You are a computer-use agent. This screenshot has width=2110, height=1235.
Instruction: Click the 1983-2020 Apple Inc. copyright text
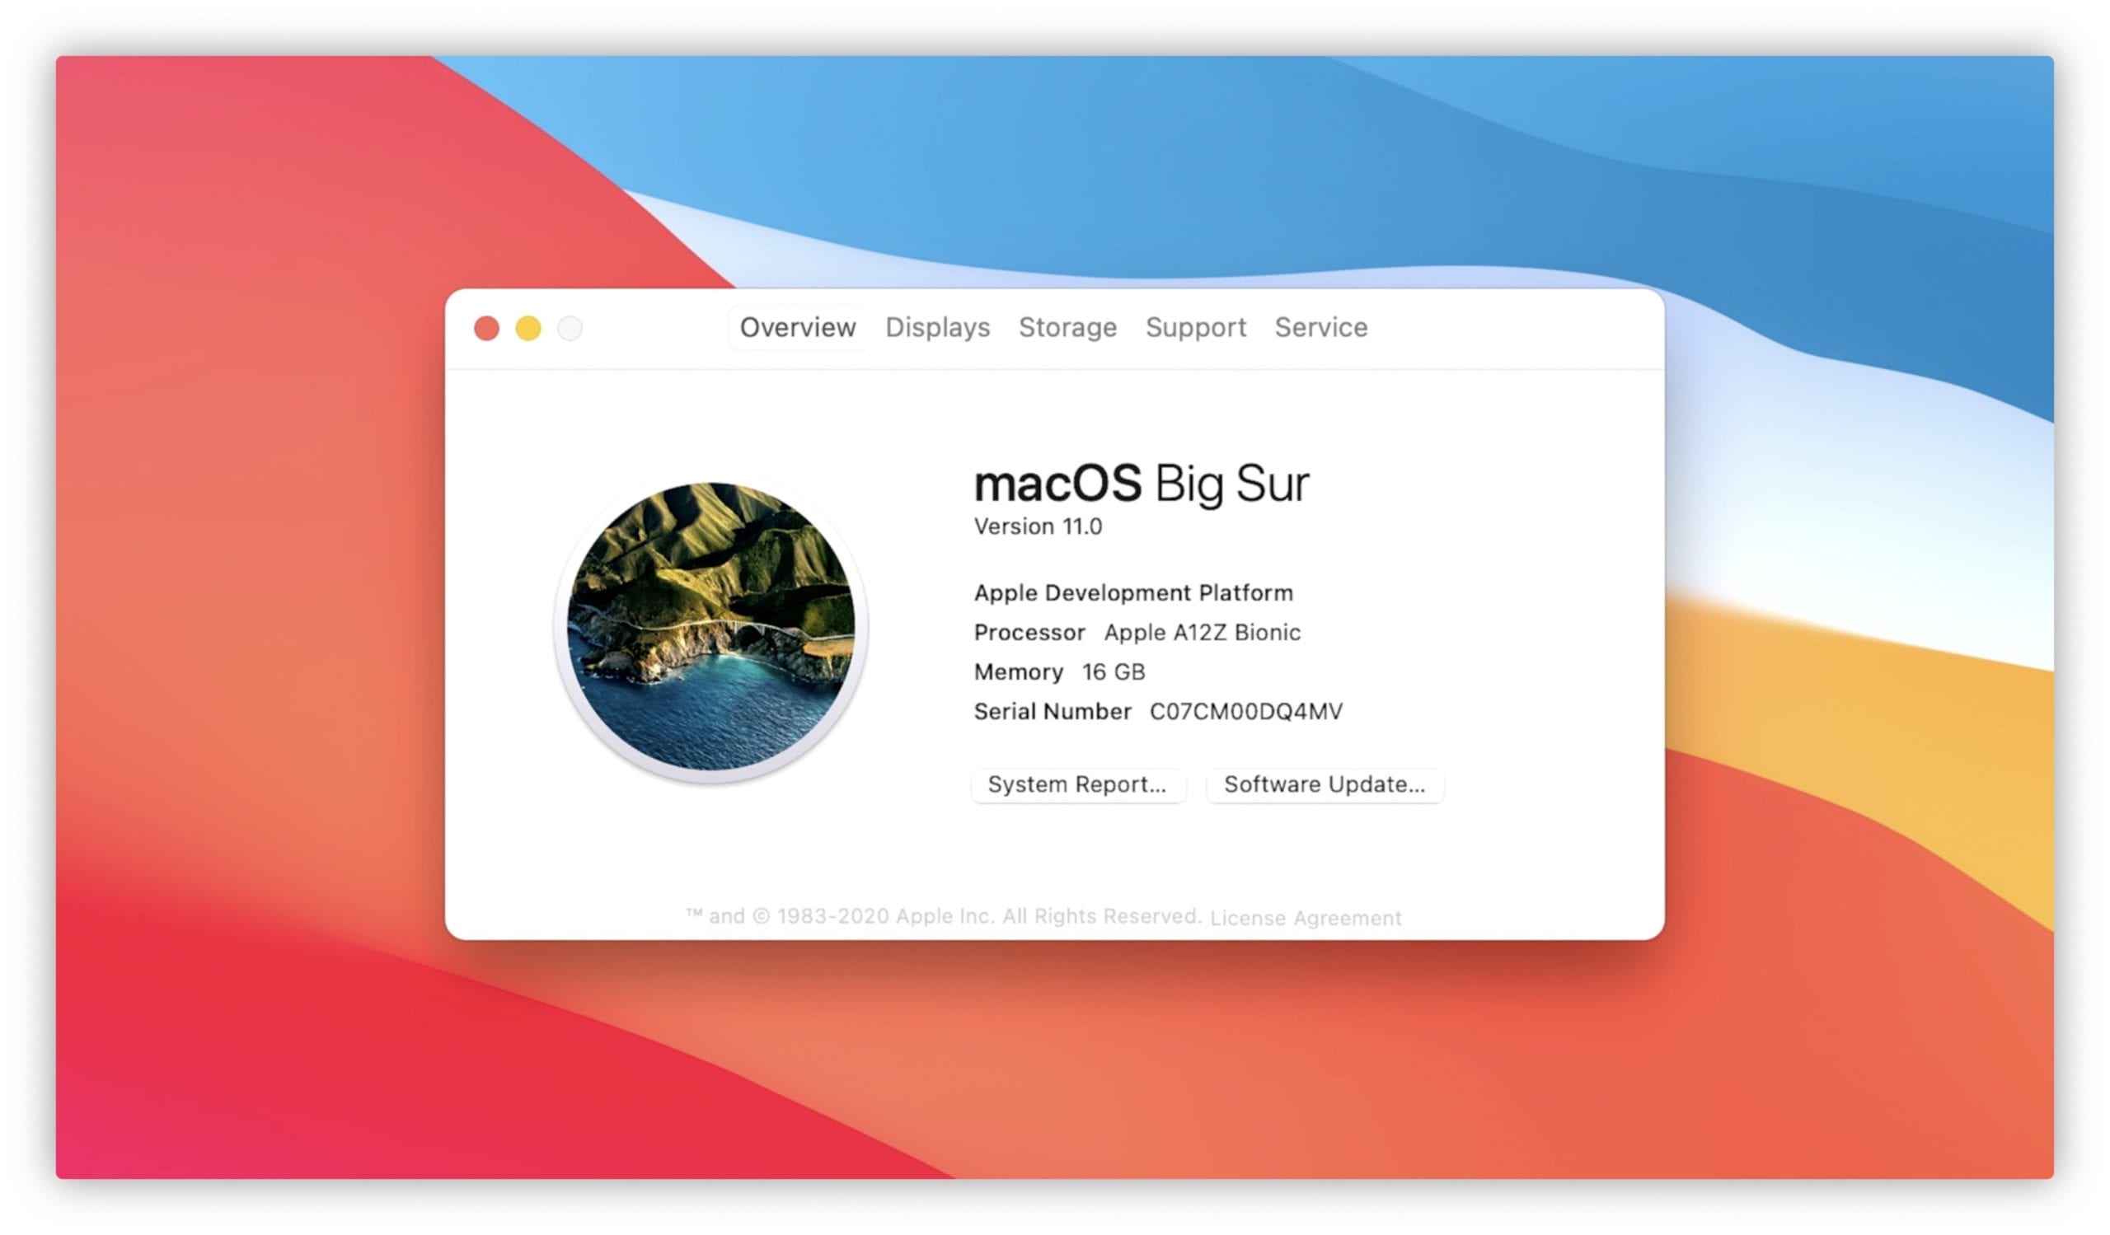click(x=943, y=916)
